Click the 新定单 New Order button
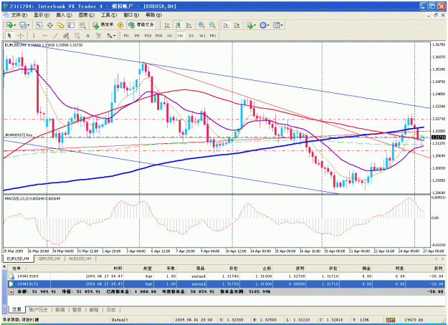This screenshot has height=325, width=448. pyautogui.click(x=103, y=25)
